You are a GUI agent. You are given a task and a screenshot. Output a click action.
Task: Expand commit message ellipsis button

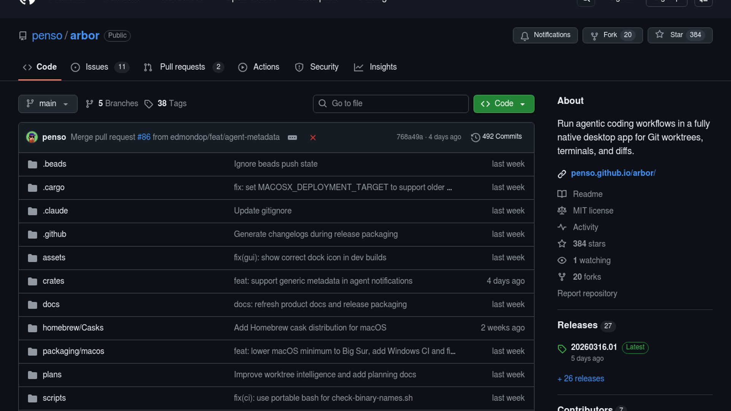(292, 137)
